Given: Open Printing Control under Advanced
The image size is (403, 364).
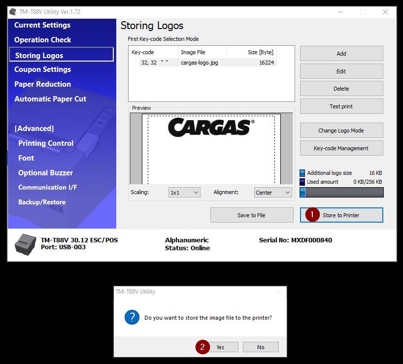Looking at the screenshot, I should point(46,143).
